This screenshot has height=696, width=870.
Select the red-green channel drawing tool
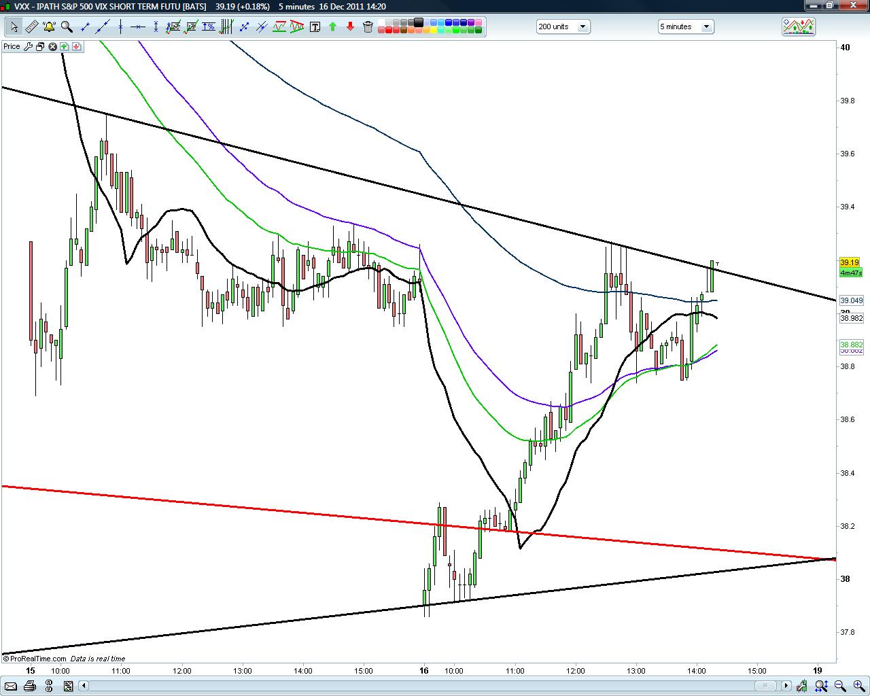point(279,27)
